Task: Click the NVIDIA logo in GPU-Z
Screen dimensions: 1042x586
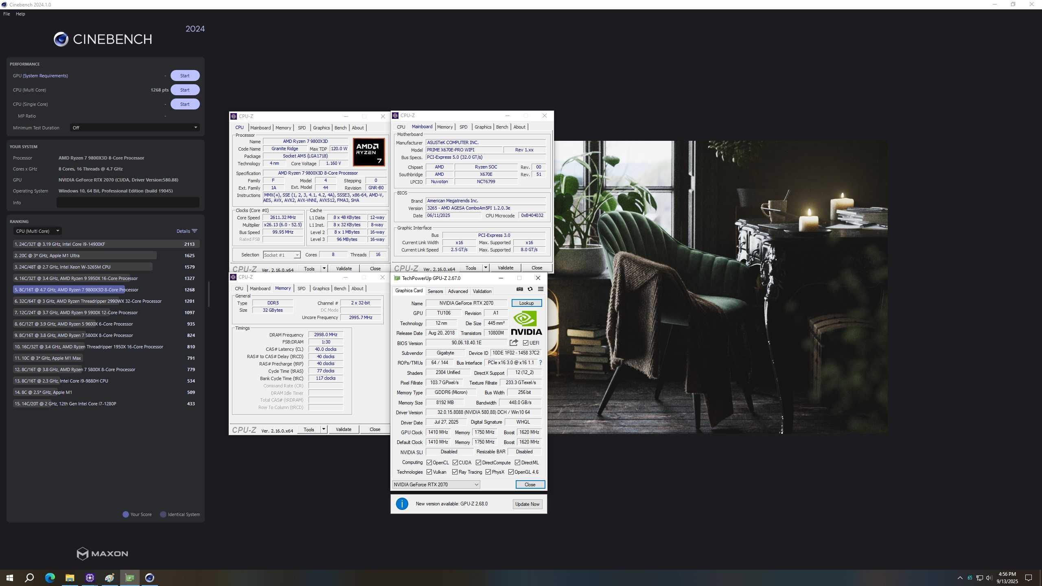Action: (526, 323)
